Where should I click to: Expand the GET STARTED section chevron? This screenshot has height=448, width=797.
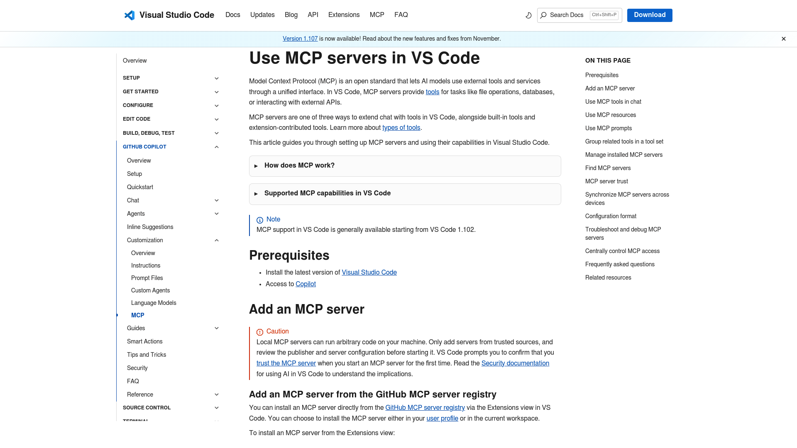(x=216, y=92)
